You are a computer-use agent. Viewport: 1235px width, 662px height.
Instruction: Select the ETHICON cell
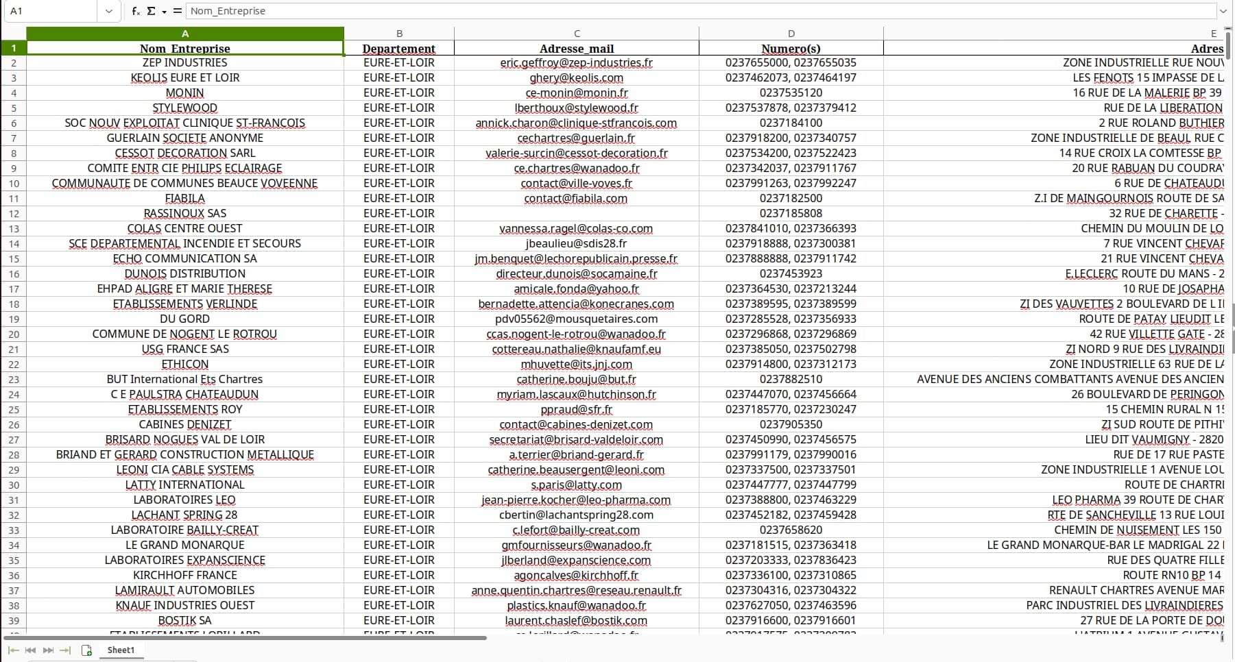[x=185, y=365]
